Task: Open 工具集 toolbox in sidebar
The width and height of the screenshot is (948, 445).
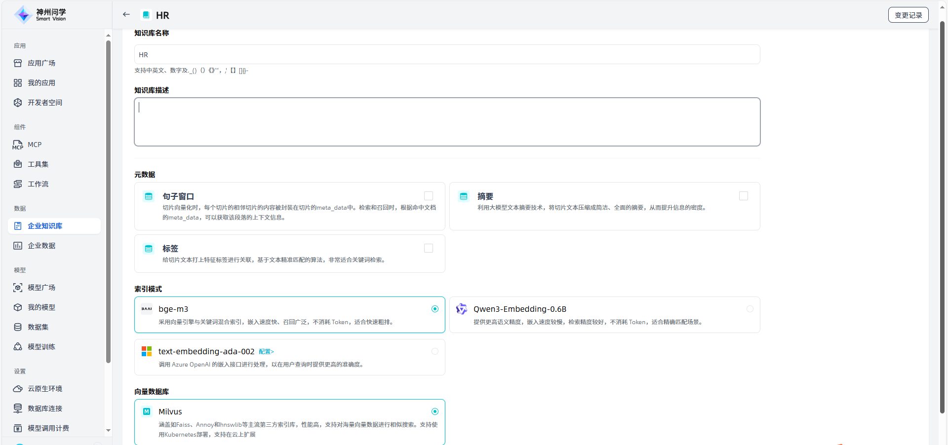Action: (38, 164)
